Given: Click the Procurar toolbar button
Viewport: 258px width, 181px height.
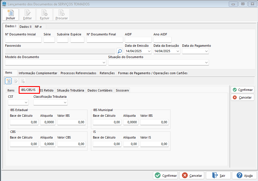Looking at the screenshot, I should 61,15.
